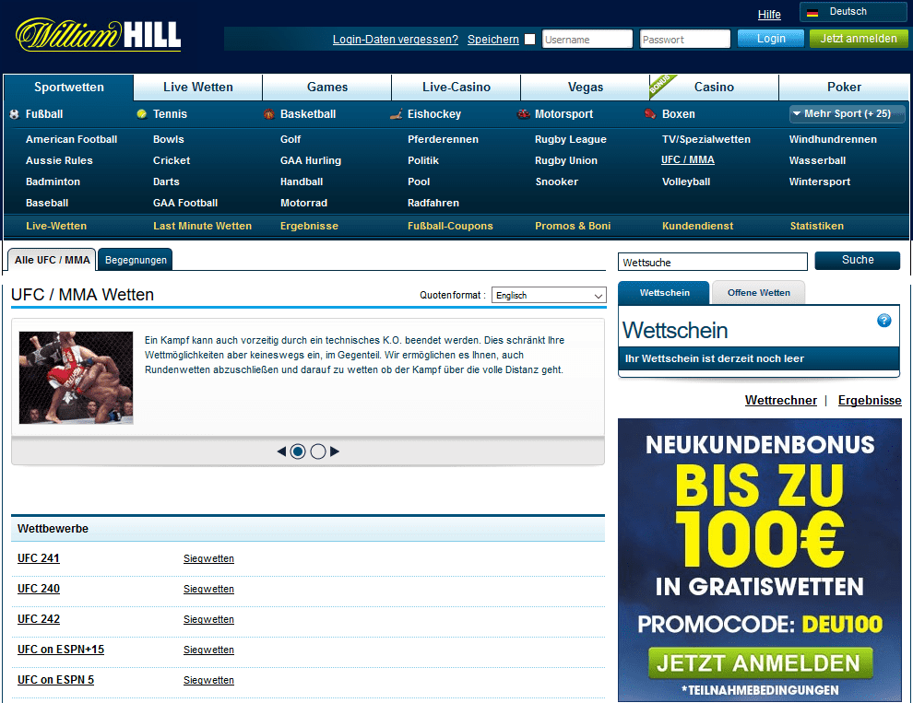Open the UFC 240 competition
913x703 pixels.
tap(39, 589)
